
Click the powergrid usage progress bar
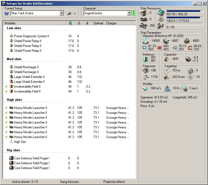[185, 18]
